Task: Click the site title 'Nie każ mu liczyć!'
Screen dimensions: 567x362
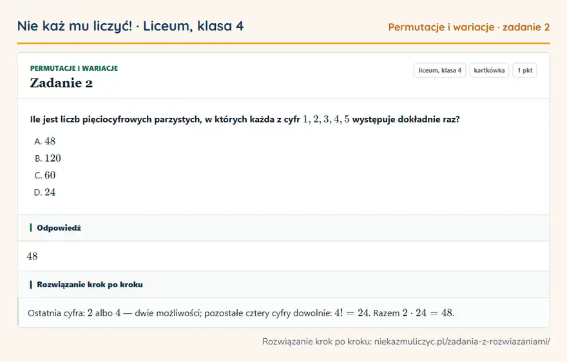Action: [75, 26]
